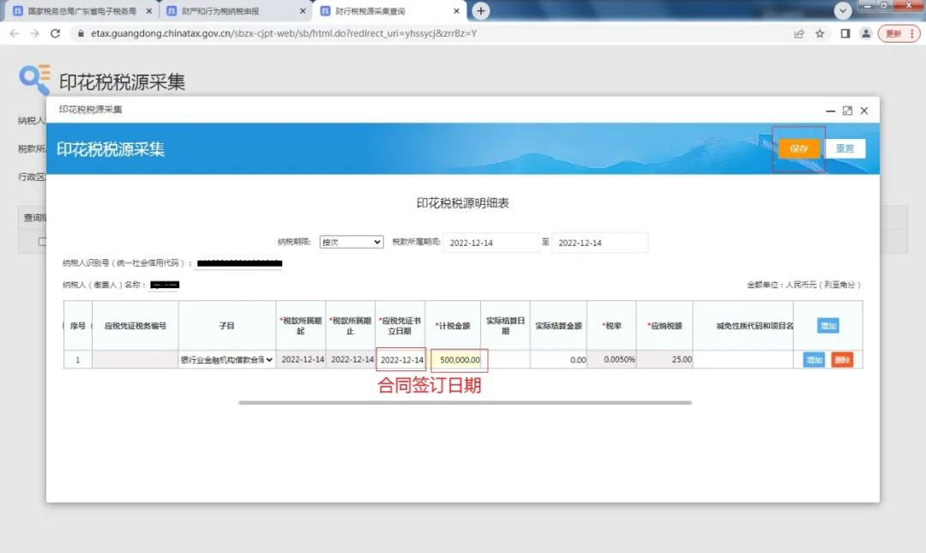
Task: Click the 税率 cell 0.0050%
Action: tap(612, 360)
